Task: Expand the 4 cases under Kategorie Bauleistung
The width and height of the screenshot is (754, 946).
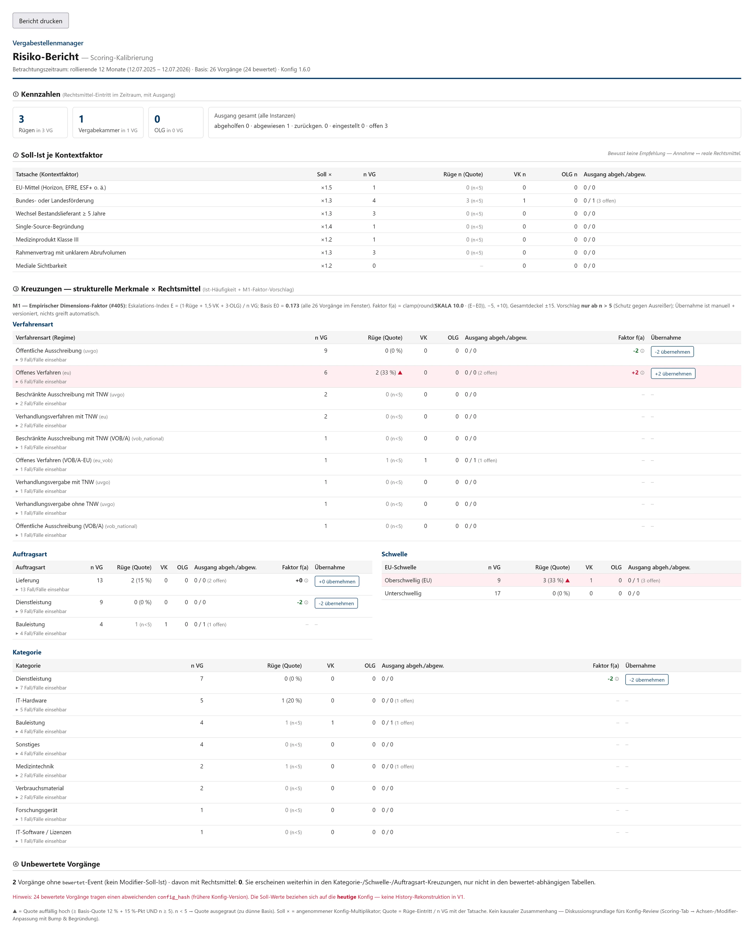Action: 41,732
